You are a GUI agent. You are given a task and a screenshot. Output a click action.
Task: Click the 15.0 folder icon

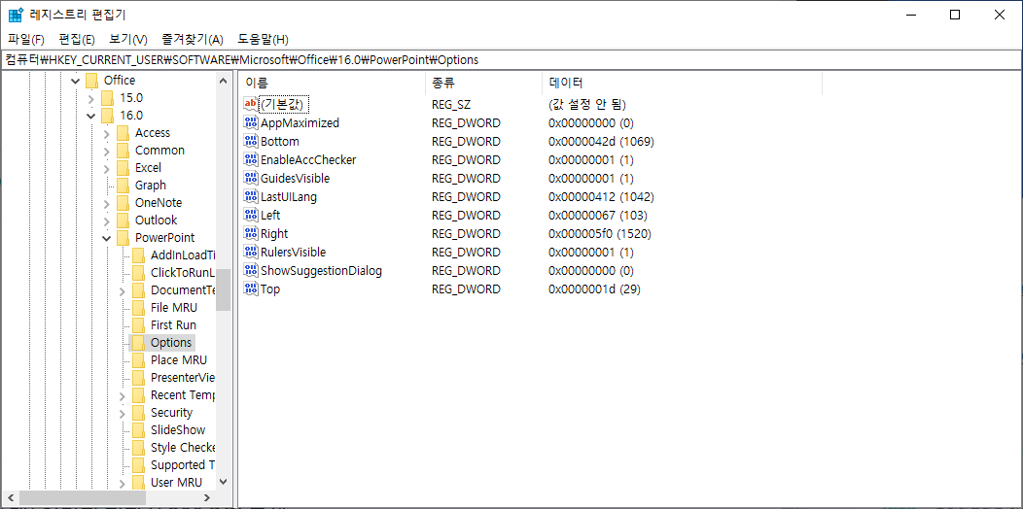click(108, 98)
